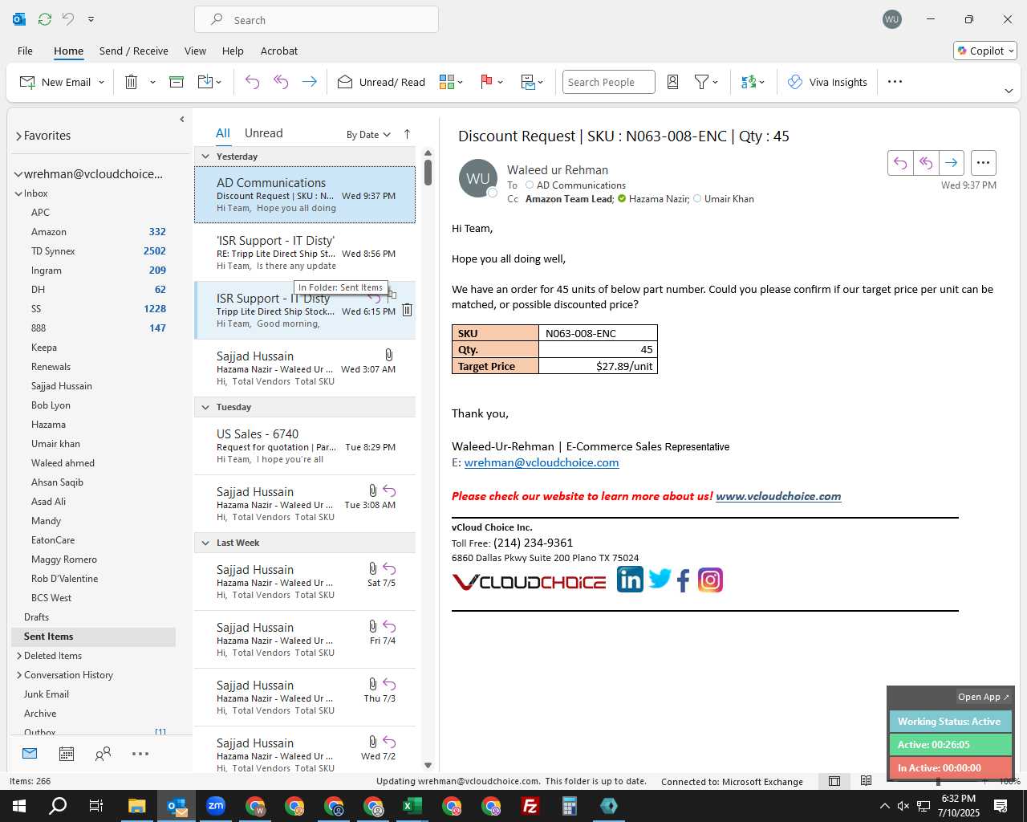Switch to People view icon
This screenshot has width=1027, height=822.
(x=103, y=754)
